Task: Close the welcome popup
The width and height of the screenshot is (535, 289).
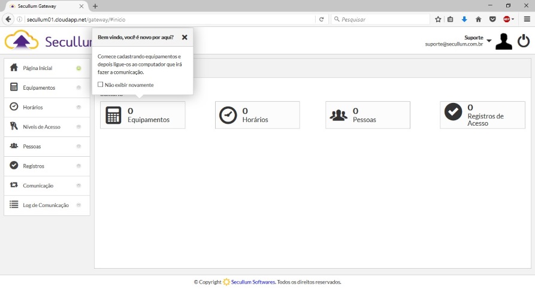Action: click(x=185, y=37)
